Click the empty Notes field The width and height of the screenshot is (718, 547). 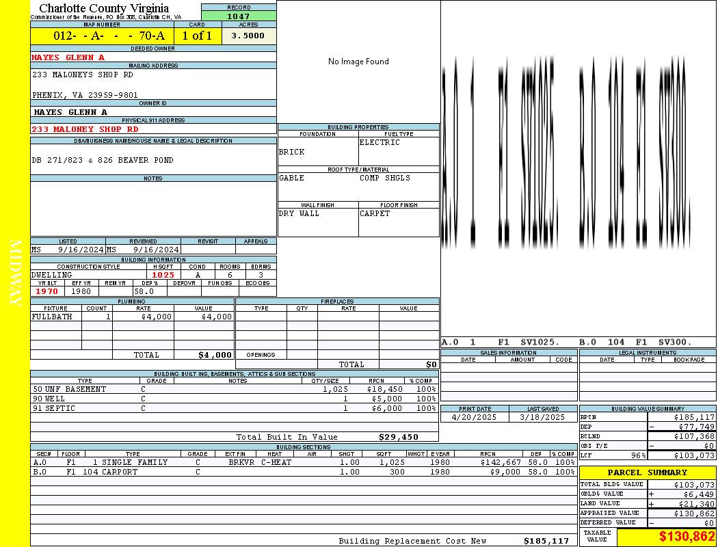[x=153, y=209]
